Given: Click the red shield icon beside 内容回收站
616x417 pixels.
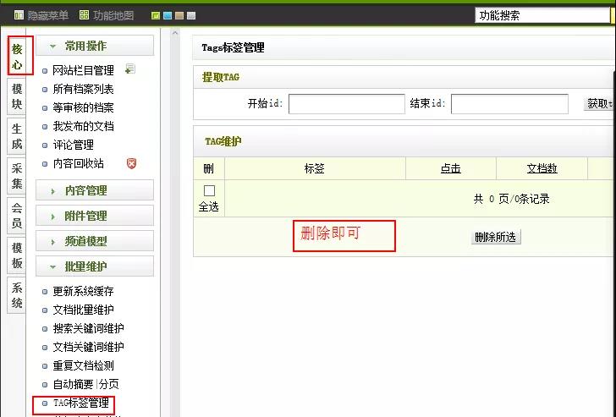Looking at the screenshot, I should pyautogui.click(x=132, y=163).
